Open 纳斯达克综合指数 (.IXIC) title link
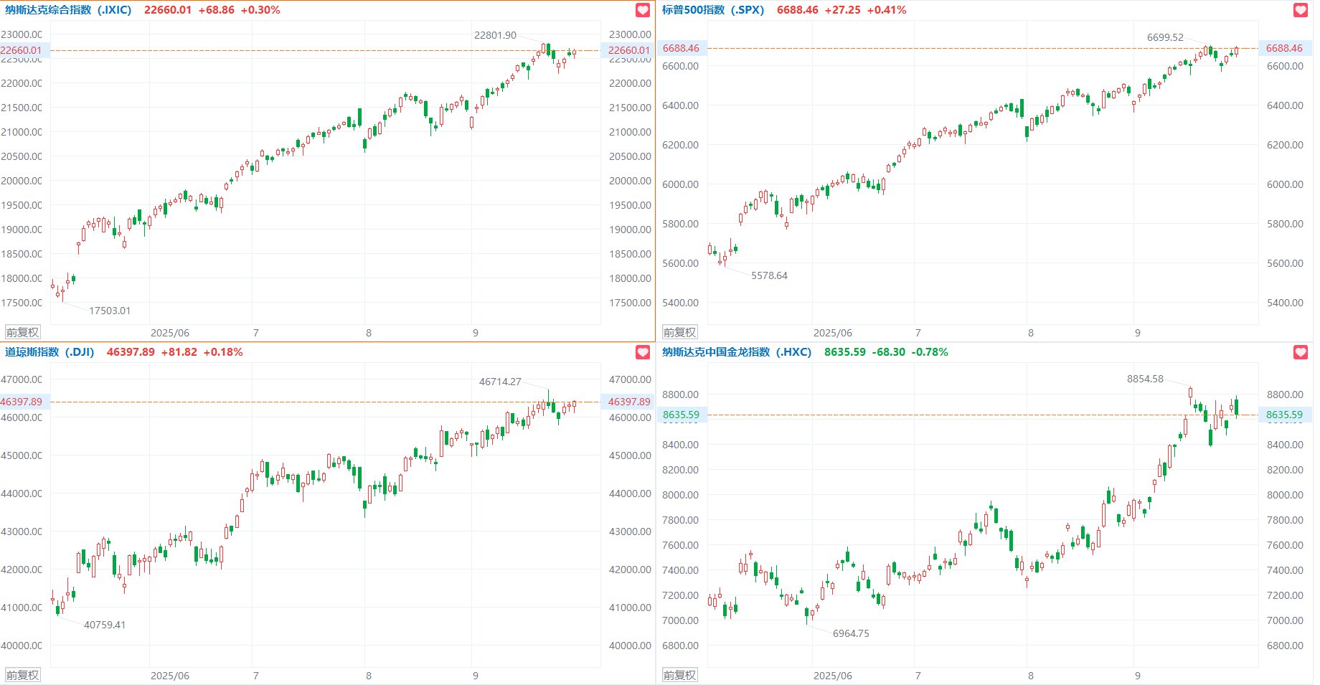 tap(69, 10)
